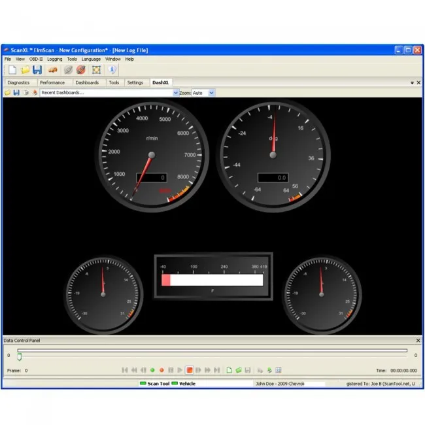Click the red square stop button

[x=189, y=370]
